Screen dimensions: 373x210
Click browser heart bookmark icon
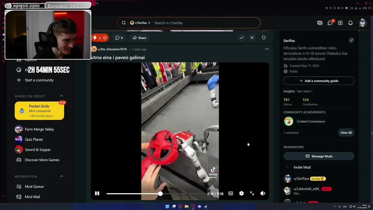346,8
